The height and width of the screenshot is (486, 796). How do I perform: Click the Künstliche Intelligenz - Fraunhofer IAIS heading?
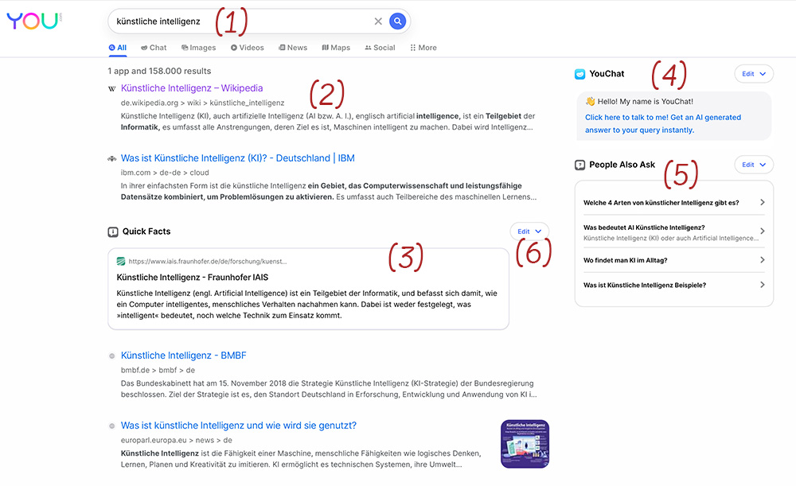pyautogui.click(x=193, y=278)
